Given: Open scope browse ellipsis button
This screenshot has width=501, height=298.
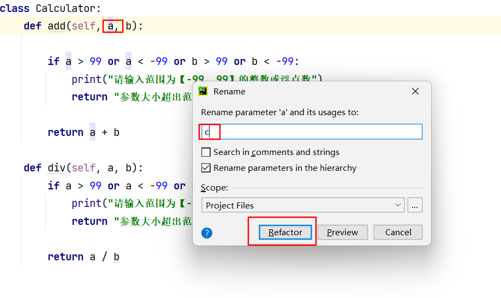Looking at the screenshot, I should pyautogui.click(x=415, y=205).
